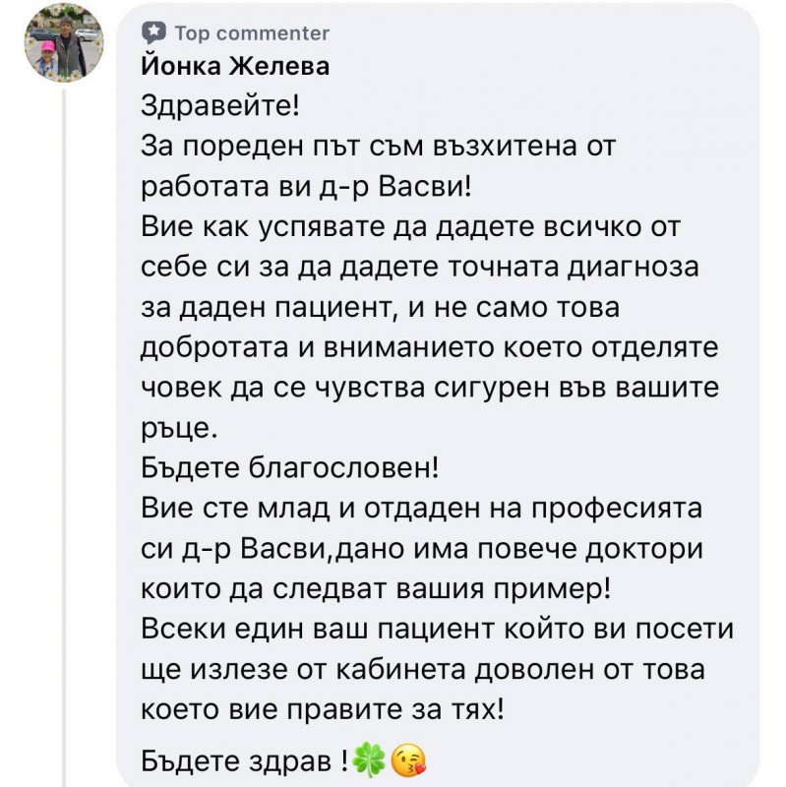This screenshot has height=787, width=786.
Task: Click the Top commenter badge icon
Action: (x=153, y=33)
